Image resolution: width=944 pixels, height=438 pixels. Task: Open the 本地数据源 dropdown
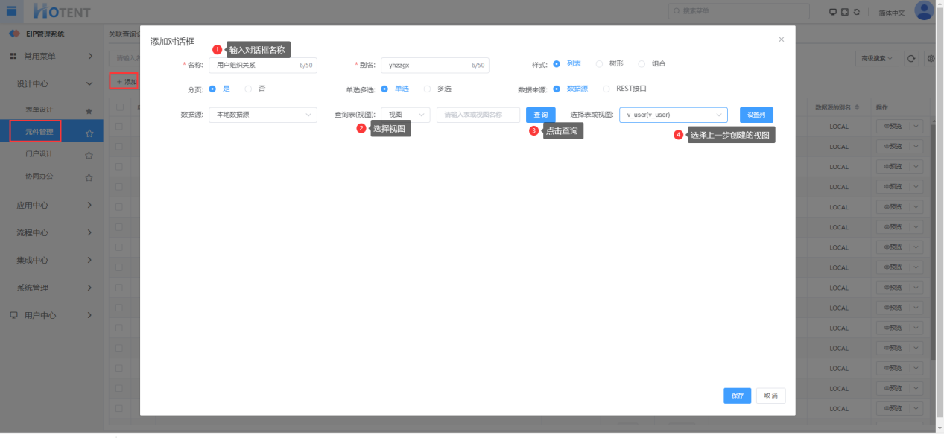(x=263, y=115)
